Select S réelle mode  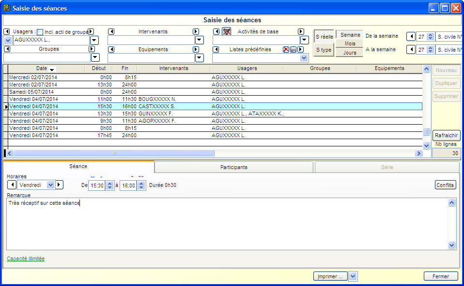coord(324,37)
